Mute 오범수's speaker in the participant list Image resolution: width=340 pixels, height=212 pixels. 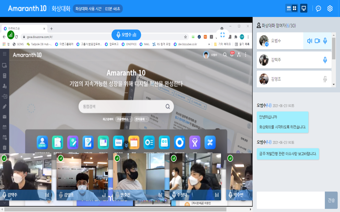coord(309,41)
